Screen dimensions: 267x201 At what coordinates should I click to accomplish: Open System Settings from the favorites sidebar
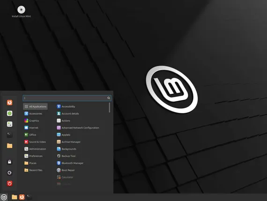pos(9,124)
